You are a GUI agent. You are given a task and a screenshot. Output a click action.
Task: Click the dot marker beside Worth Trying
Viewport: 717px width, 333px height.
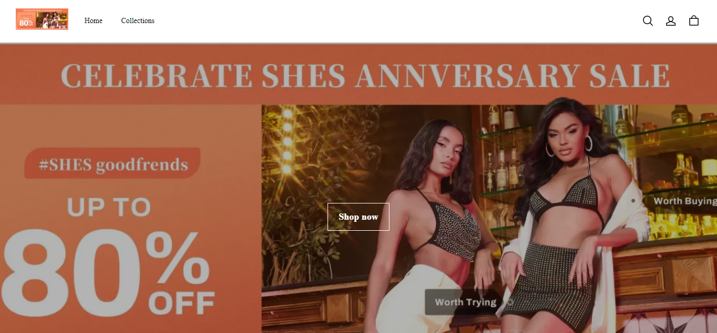[510, 302]
